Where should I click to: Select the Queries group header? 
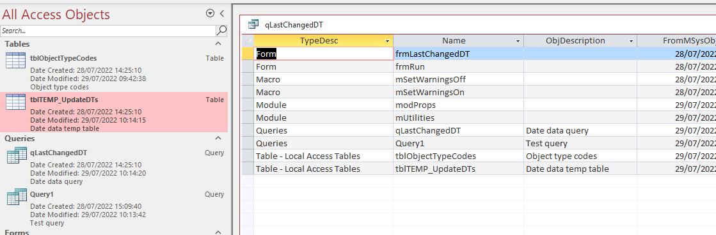coord(113,139)
